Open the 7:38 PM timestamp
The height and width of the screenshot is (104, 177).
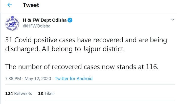coord(13,79)
